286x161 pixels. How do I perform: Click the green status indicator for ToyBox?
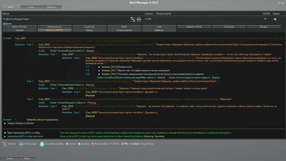click(275, 19)
